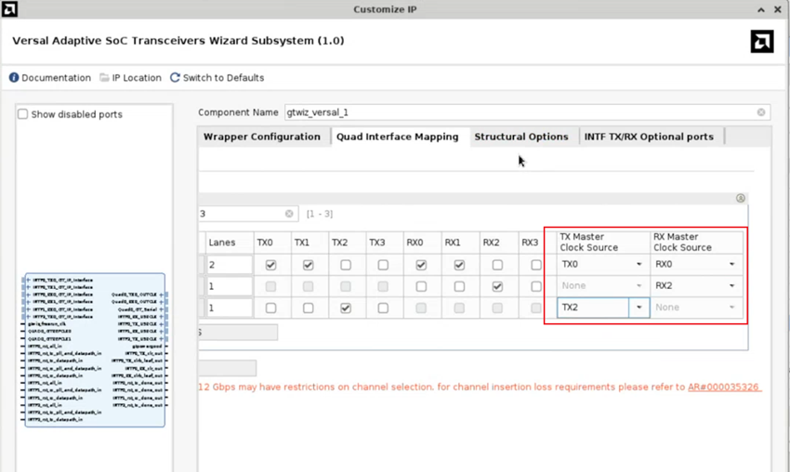
Task: Open IP Location folder icon
Action: click(x=104, y=77)
